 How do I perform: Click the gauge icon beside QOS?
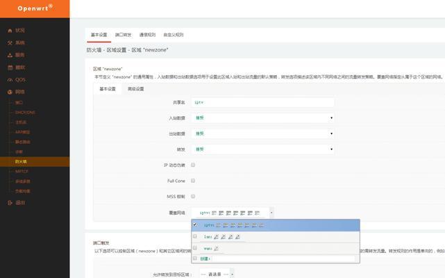pos(10,80)
